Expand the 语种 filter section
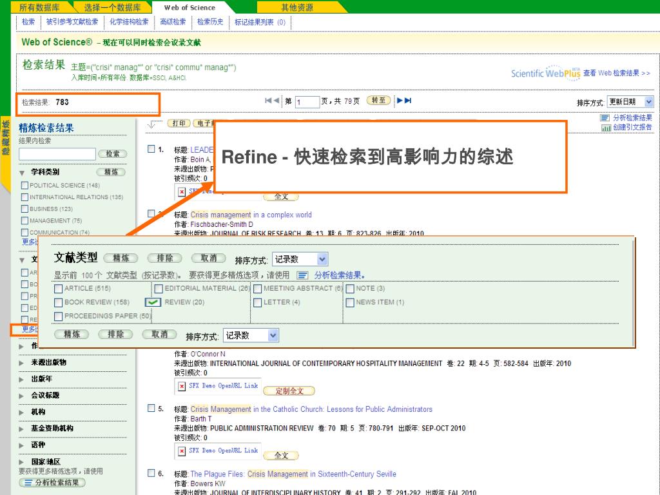The width and height of the screenshot is (660, 495). pos(21,445)
